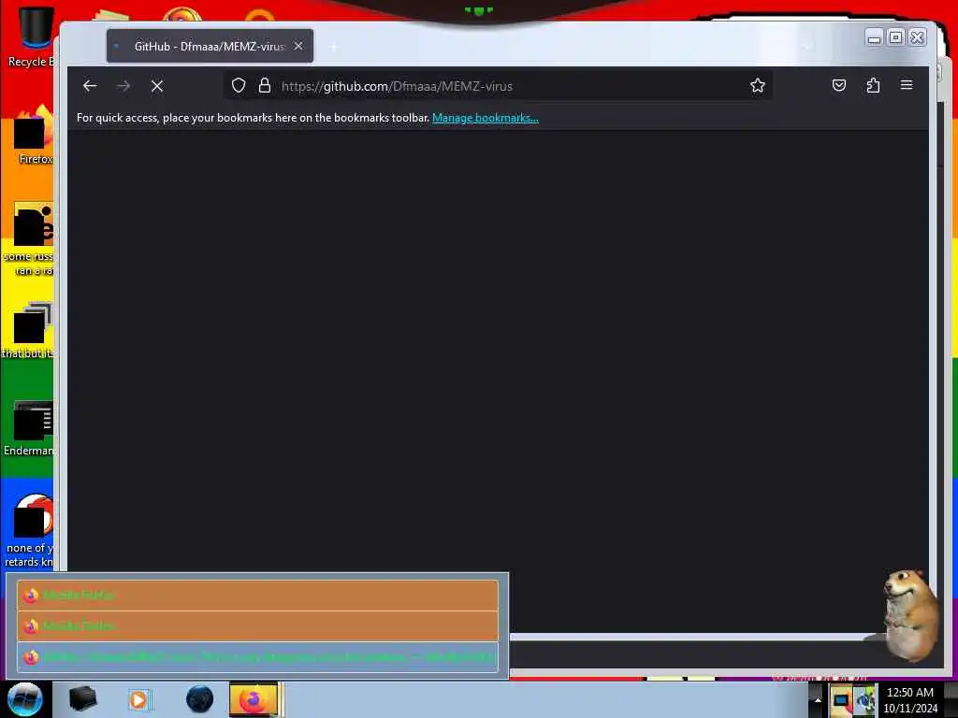Open the Extensions puzzle-piece menu
The image size is (958, 718).
pos(873,85)
